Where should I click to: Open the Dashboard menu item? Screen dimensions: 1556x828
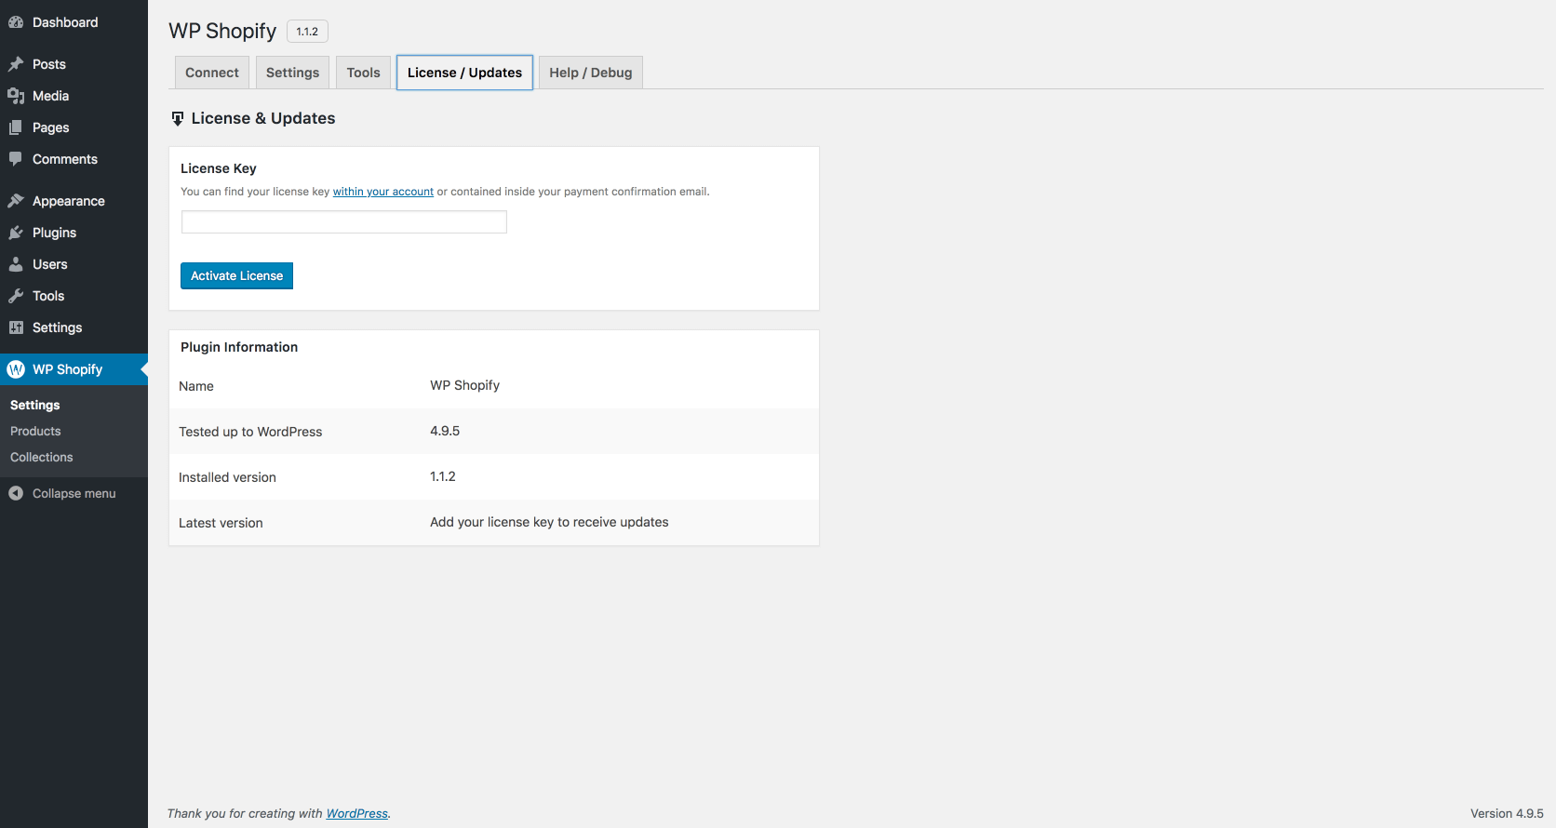coord(74,22)
